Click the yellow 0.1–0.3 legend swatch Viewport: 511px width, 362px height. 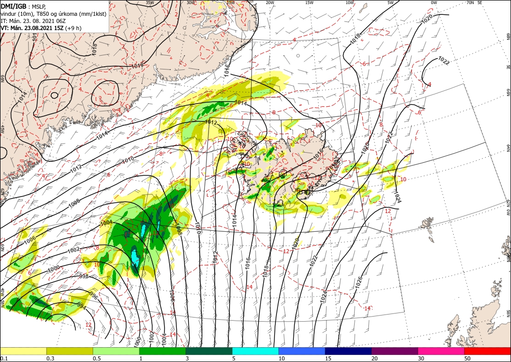pyautogui.click(x=23, y=351)
